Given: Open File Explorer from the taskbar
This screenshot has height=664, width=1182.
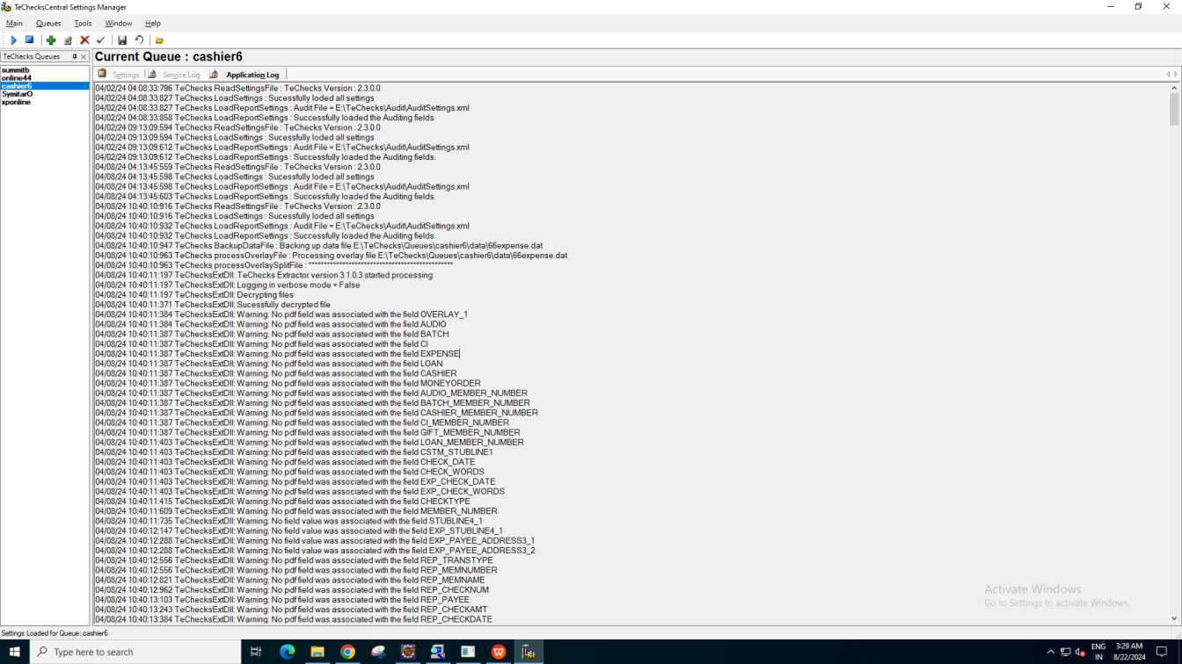Looking at the screenshot, I should (317, 652).
